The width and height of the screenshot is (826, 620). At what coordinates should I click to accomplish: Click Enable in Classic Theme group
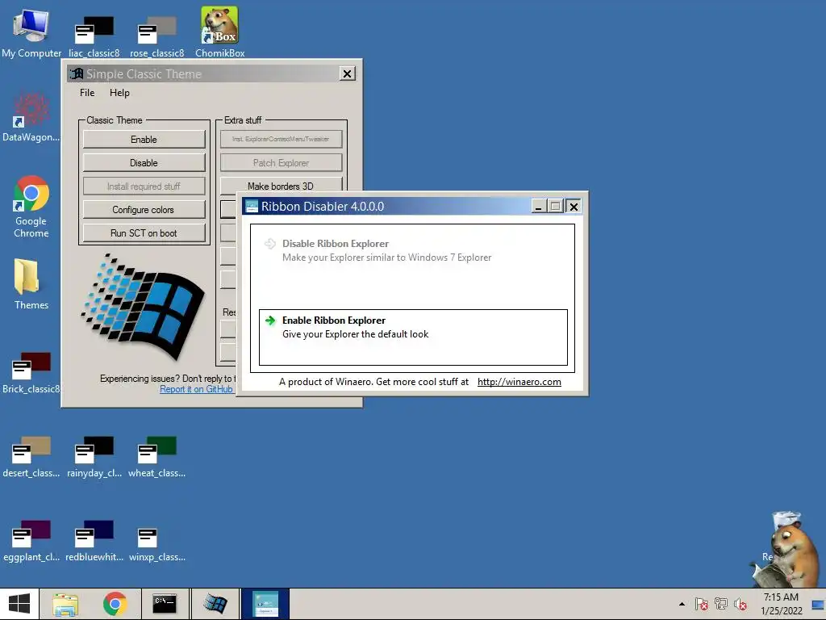144,140
